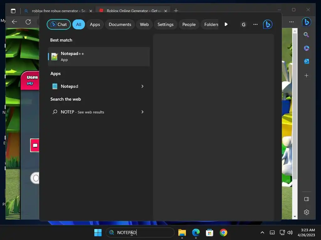The image size is (321, 240).
Task: Switch to the Web filter
Action: point(144,24)
